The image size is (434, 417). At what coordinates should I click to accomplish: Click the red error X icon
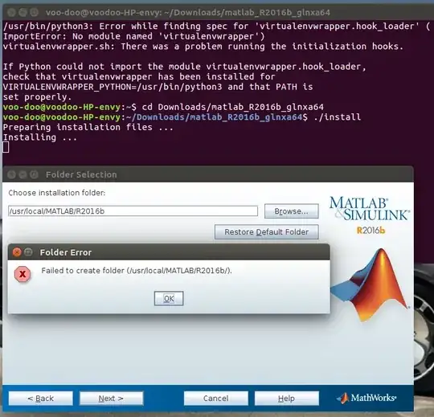(23, 274)
